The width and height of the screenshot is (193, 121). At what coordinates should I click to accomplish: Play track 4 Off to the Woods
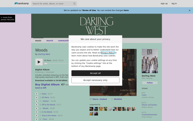point(36,105)
